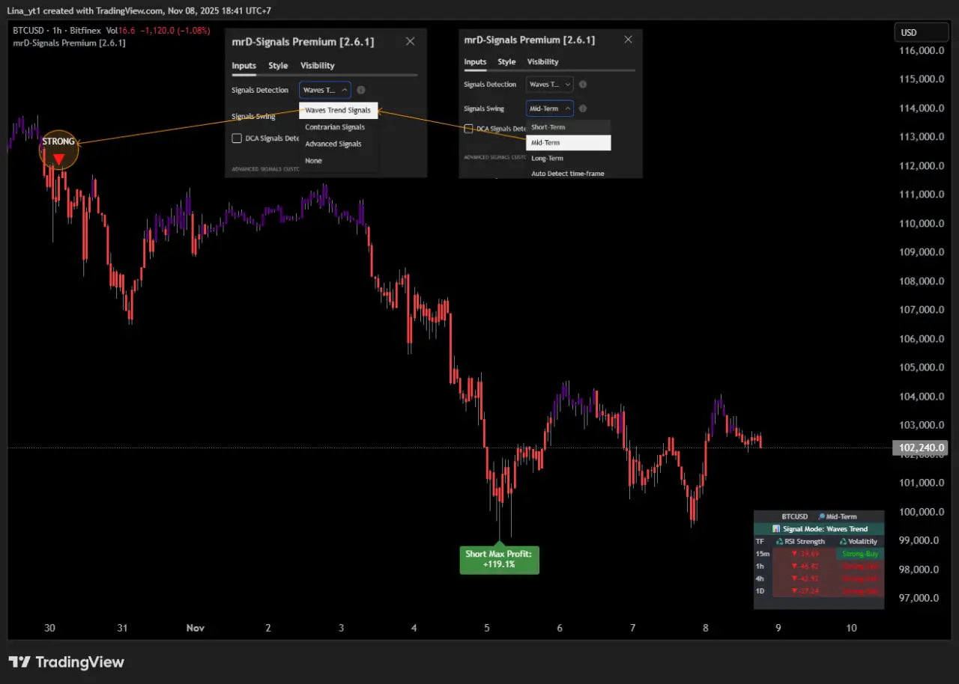Select None in the Signals Detection list
Image resolution: width=959 pixels, height=684 pixels.
314,161
